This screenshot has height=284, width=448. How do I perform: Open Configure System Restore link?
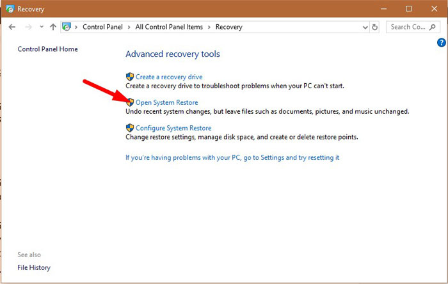pyautogui.click(x=173, y=128)
